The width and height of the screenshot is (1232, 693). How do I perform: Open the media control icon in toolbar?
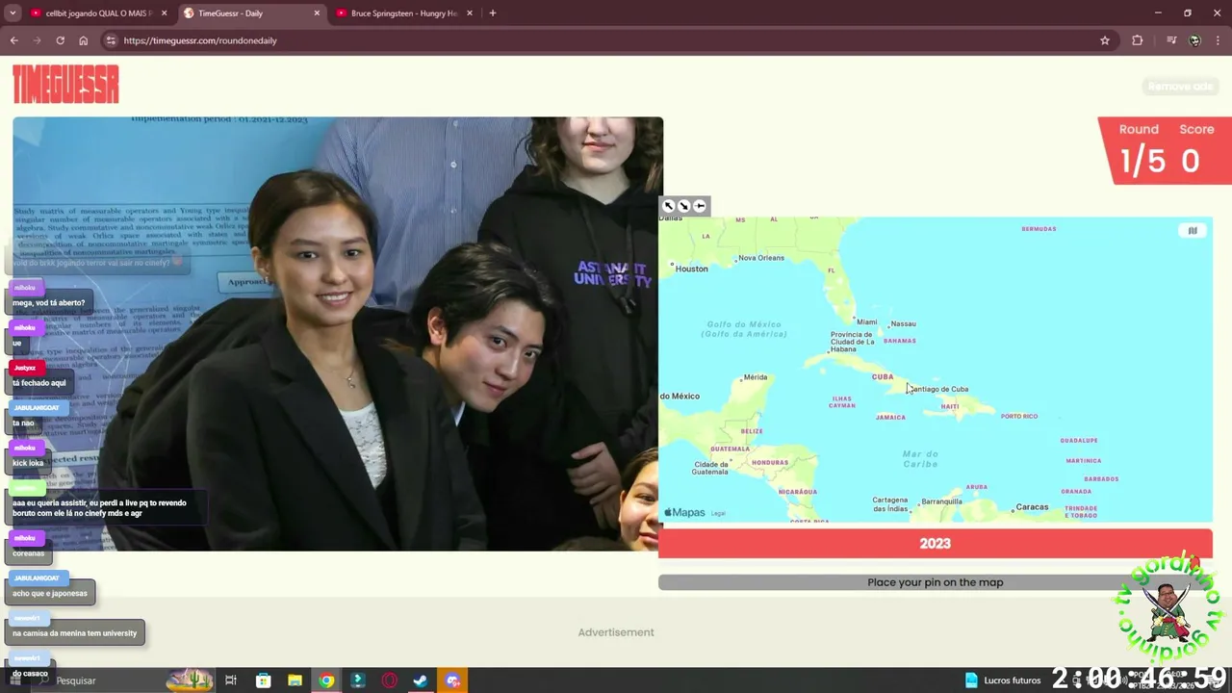click(x=1171, y=40)
